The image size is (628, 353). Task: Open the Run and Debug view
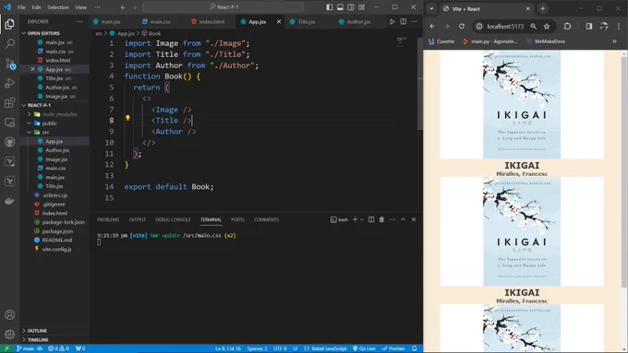[x=9, y=83]
